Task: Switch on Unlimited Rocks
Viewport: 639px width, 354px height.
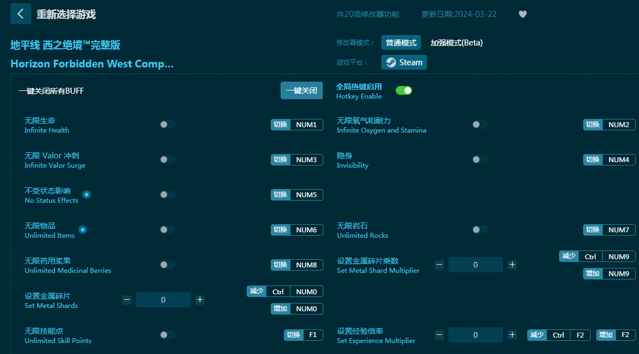Action: pyautogui.click(x=480, y=230)
